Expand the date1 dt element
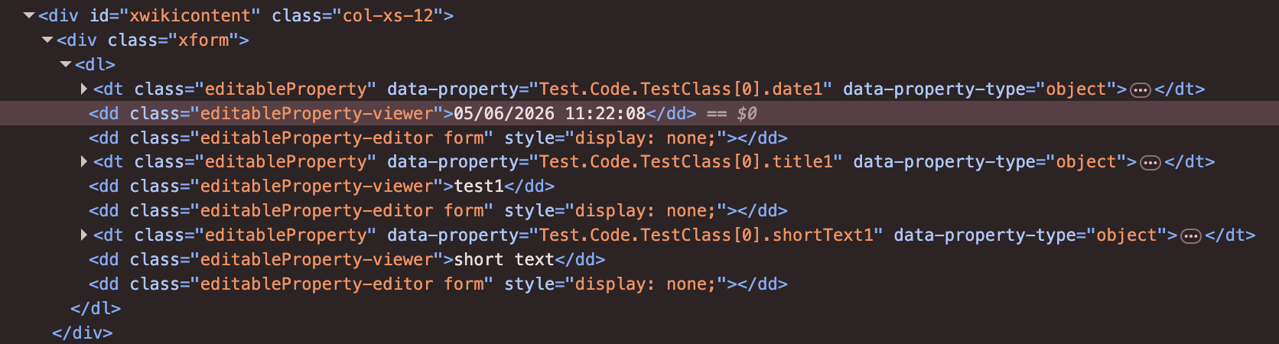 (84, 89)
